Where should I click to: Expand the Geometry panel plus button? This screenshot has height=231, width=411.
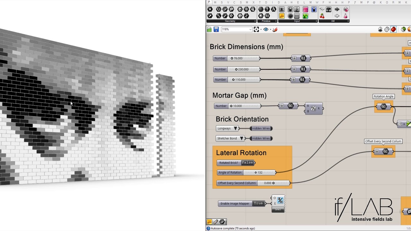coord(255,21)
